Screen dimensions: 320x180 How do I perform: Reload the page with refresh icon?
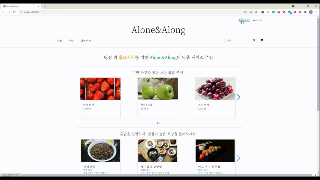point(14,12)
